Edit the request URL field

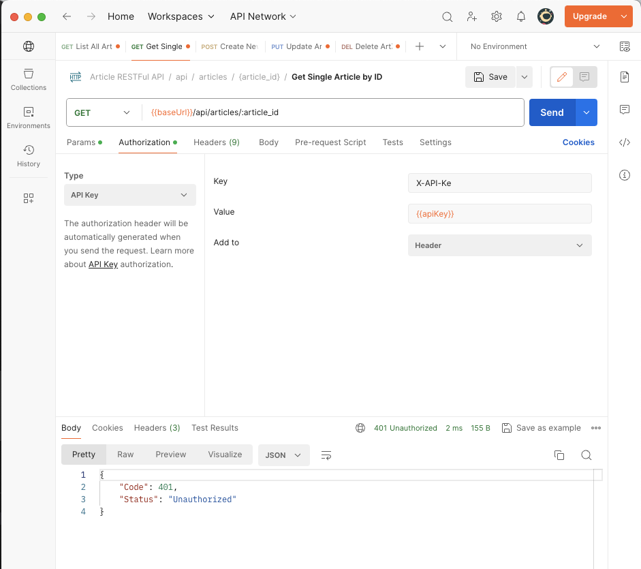[x=333, y=112]
